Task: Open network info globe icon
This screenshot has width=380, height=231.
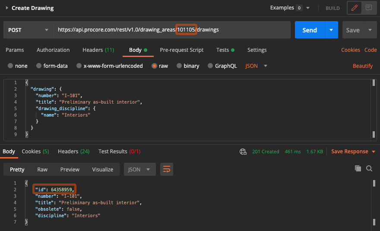Action: 243,152
